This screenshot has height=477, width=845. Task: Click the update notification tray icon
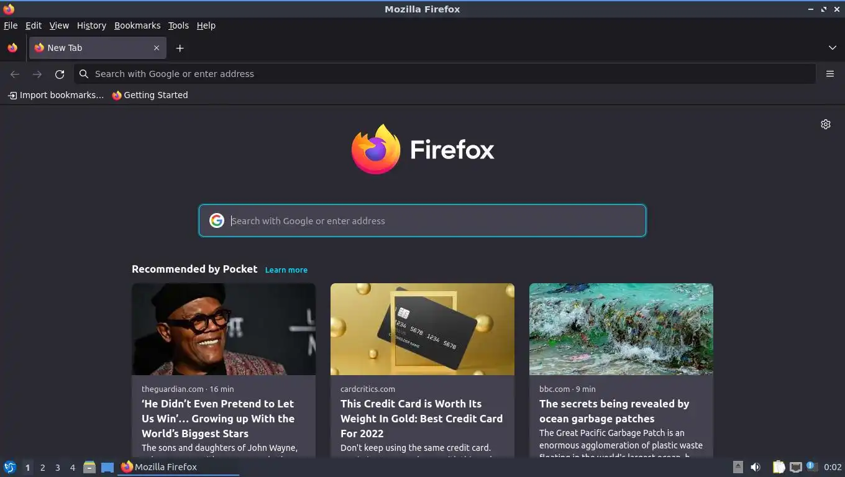click(x=812, y=466)
